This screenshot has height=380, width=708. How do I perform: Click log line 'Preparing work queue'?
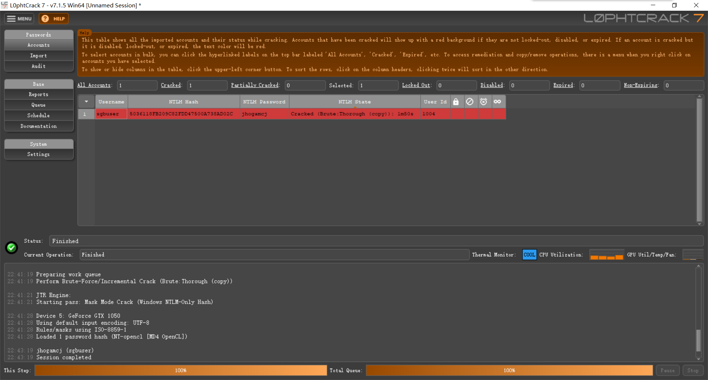[68, 274]
